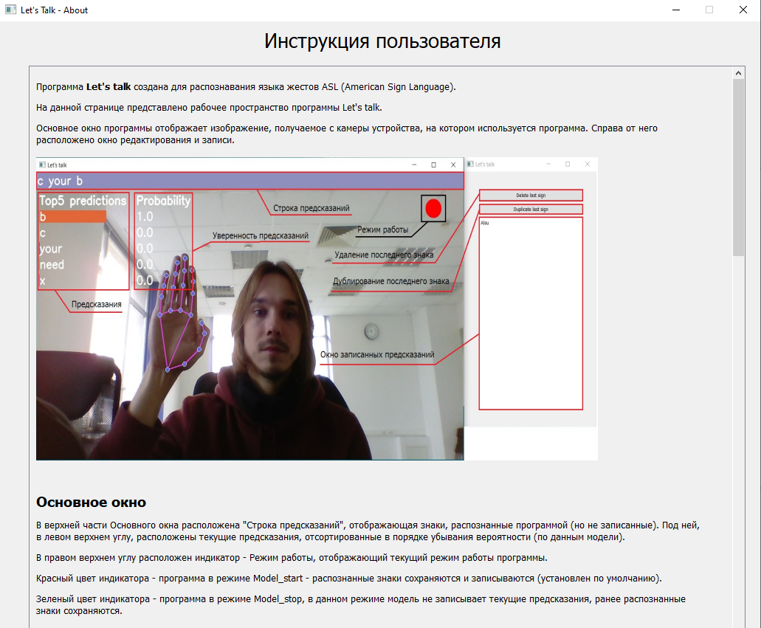Click the paragraph starting "Основное окно программы отображает"
The image size is (761, 628).
point(347,134)
